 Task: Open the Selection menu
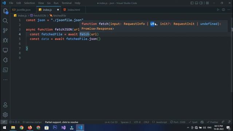click(29, 3)
